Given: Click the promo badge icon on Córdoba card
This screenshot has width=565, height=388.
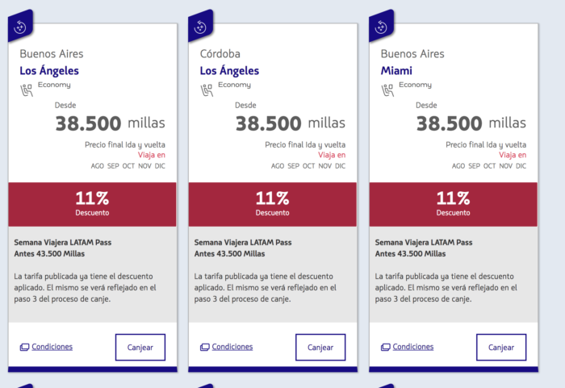Looking at the screenshot, I should click(x=200, y=26).
